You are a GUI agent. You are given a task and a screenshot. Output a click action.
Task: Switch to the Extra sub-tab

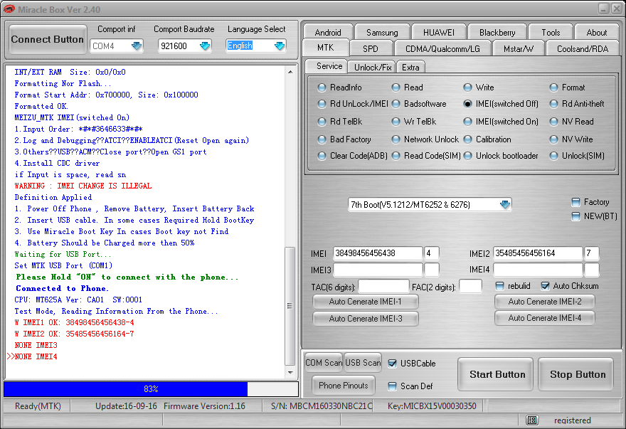pos(411,67)
